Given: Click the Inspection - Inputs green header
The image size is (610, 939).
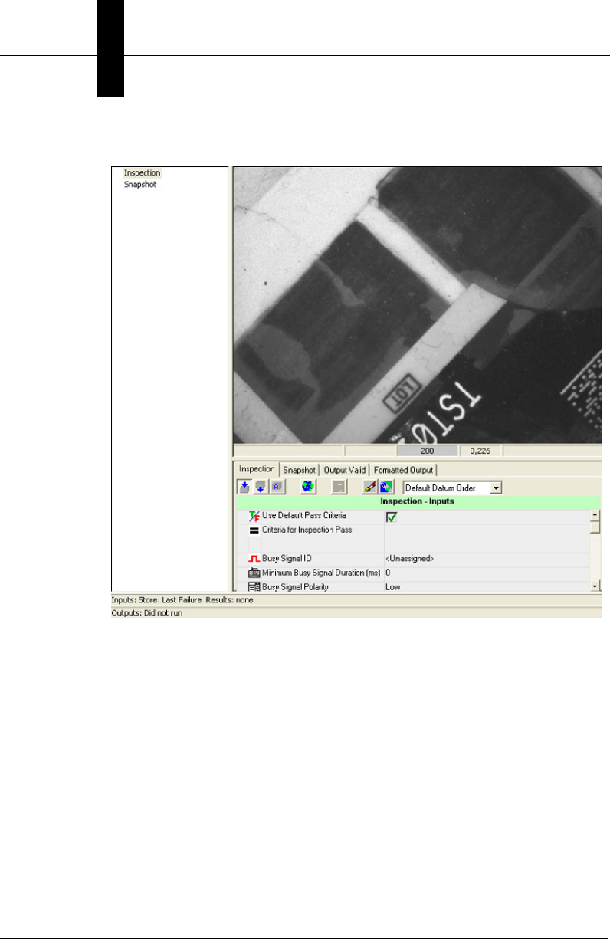Looking at the screenshot, I should 418,501.
